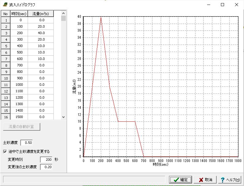The image size is (244, 186).
Task: Click the No column header
Action: pos(6,14)
